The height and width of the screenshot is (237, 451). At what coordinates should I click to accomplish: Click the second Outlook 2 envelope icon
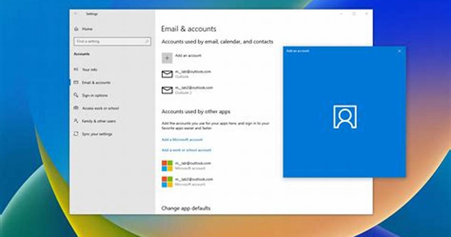167,91
